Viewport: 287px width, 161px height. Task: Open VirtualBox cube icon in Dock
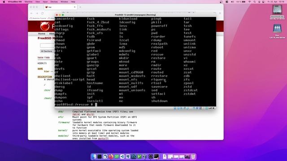point(145,157)
